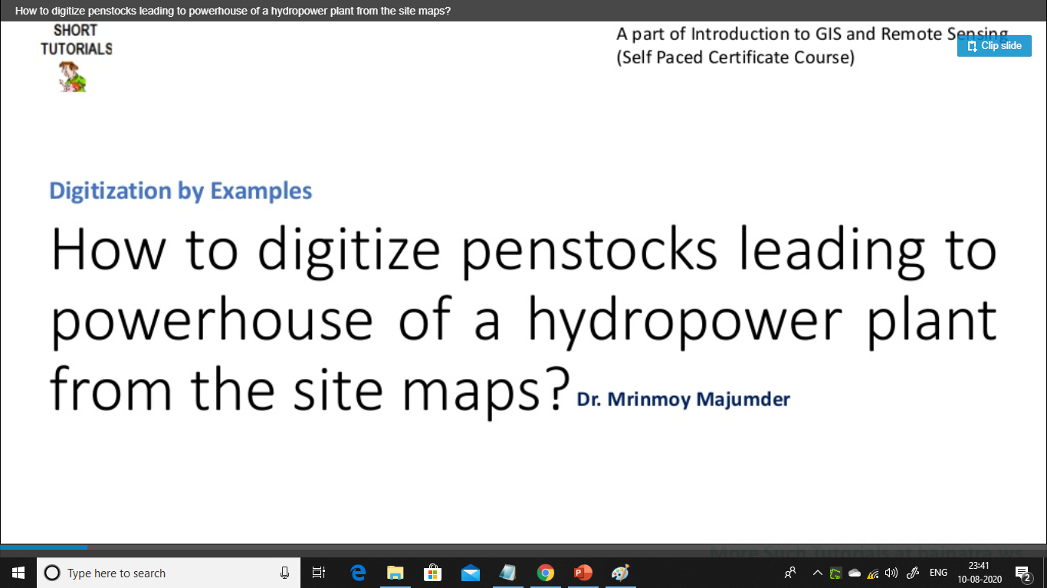Click the Clip slide button

(x=994, y=46)
